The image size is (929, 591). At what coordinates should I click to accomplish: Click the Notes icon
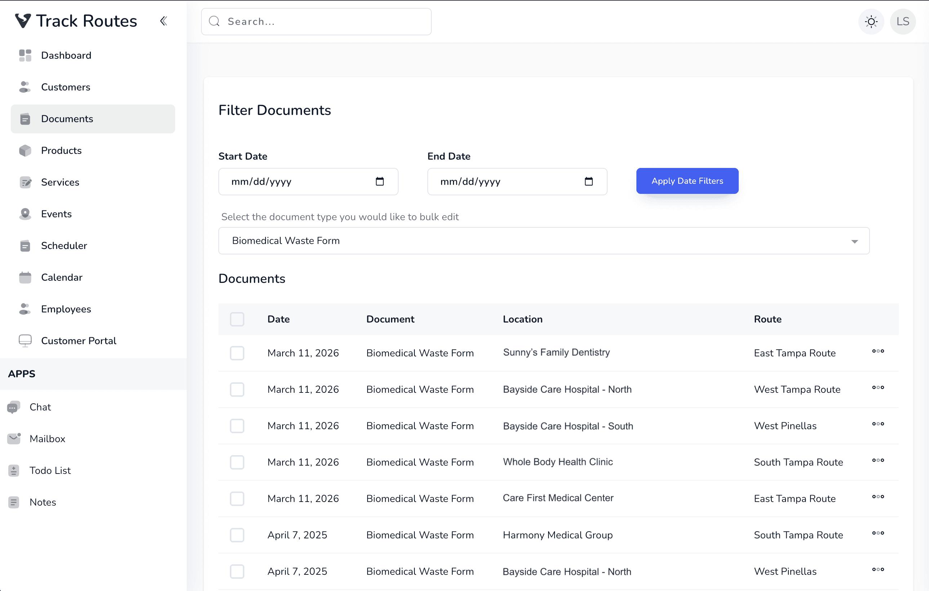(13, 502)
